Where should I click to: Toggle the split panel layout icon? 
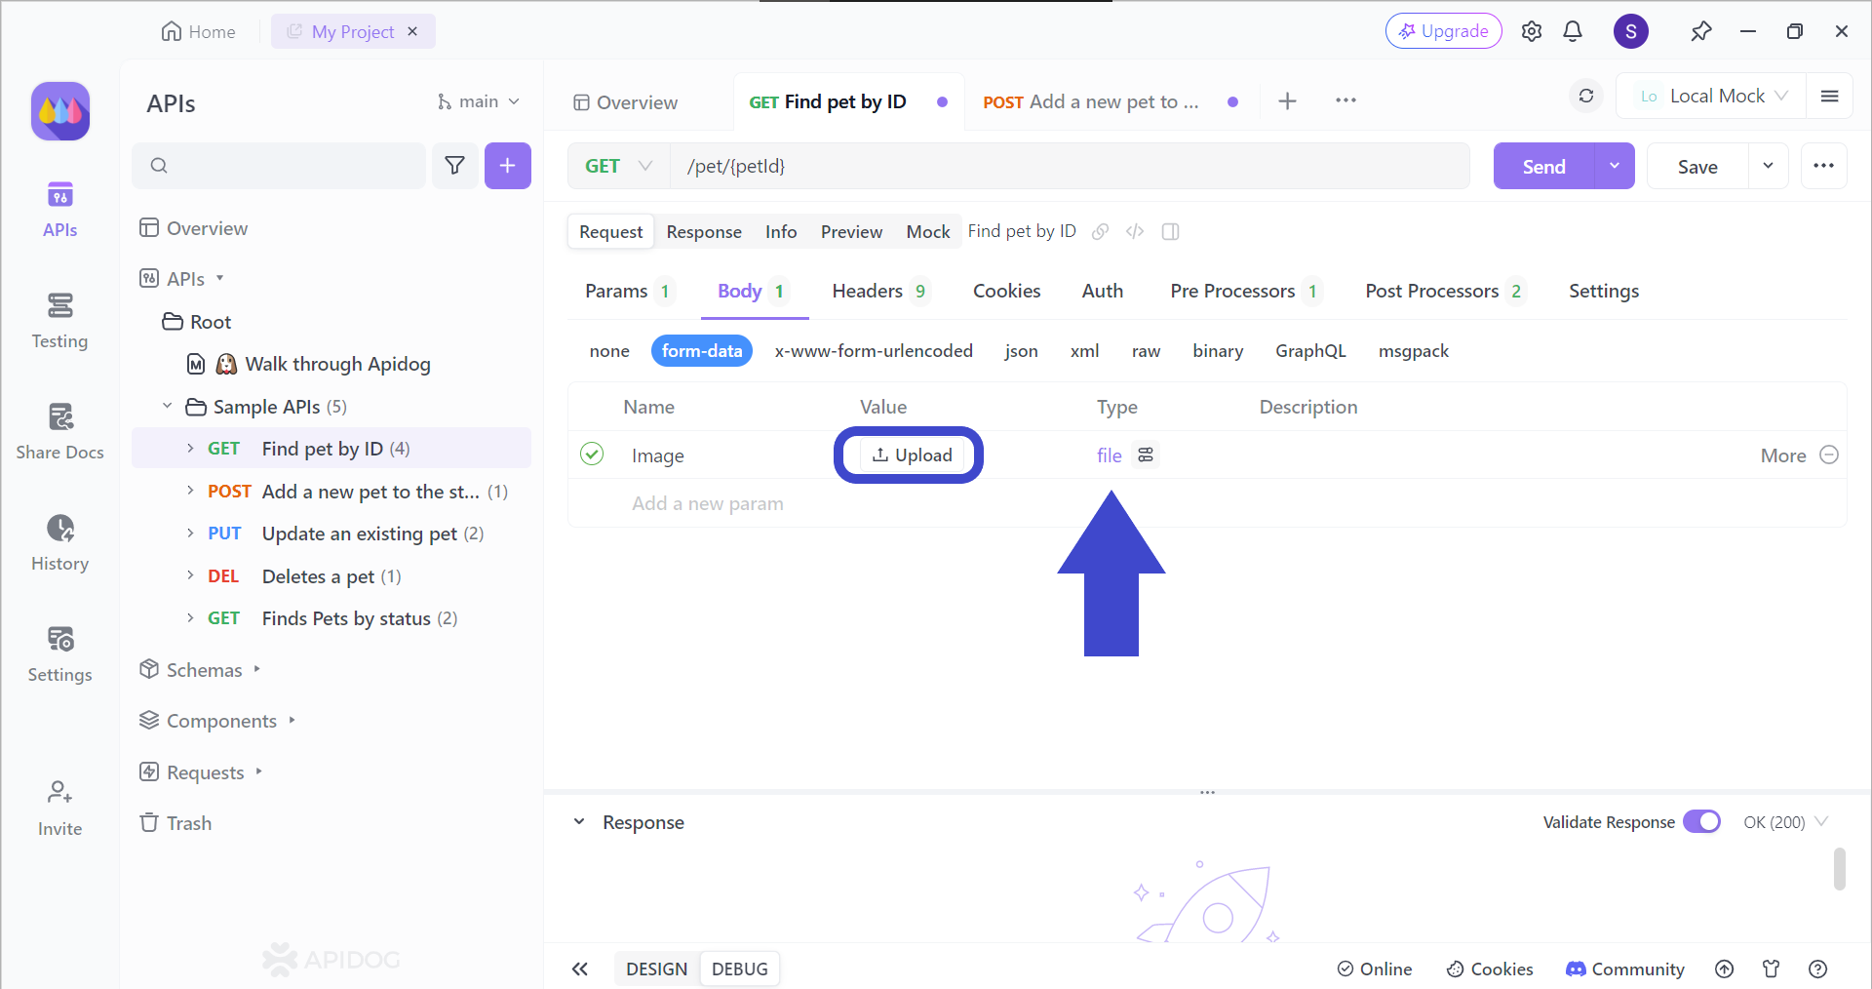tap(1170, 231)
